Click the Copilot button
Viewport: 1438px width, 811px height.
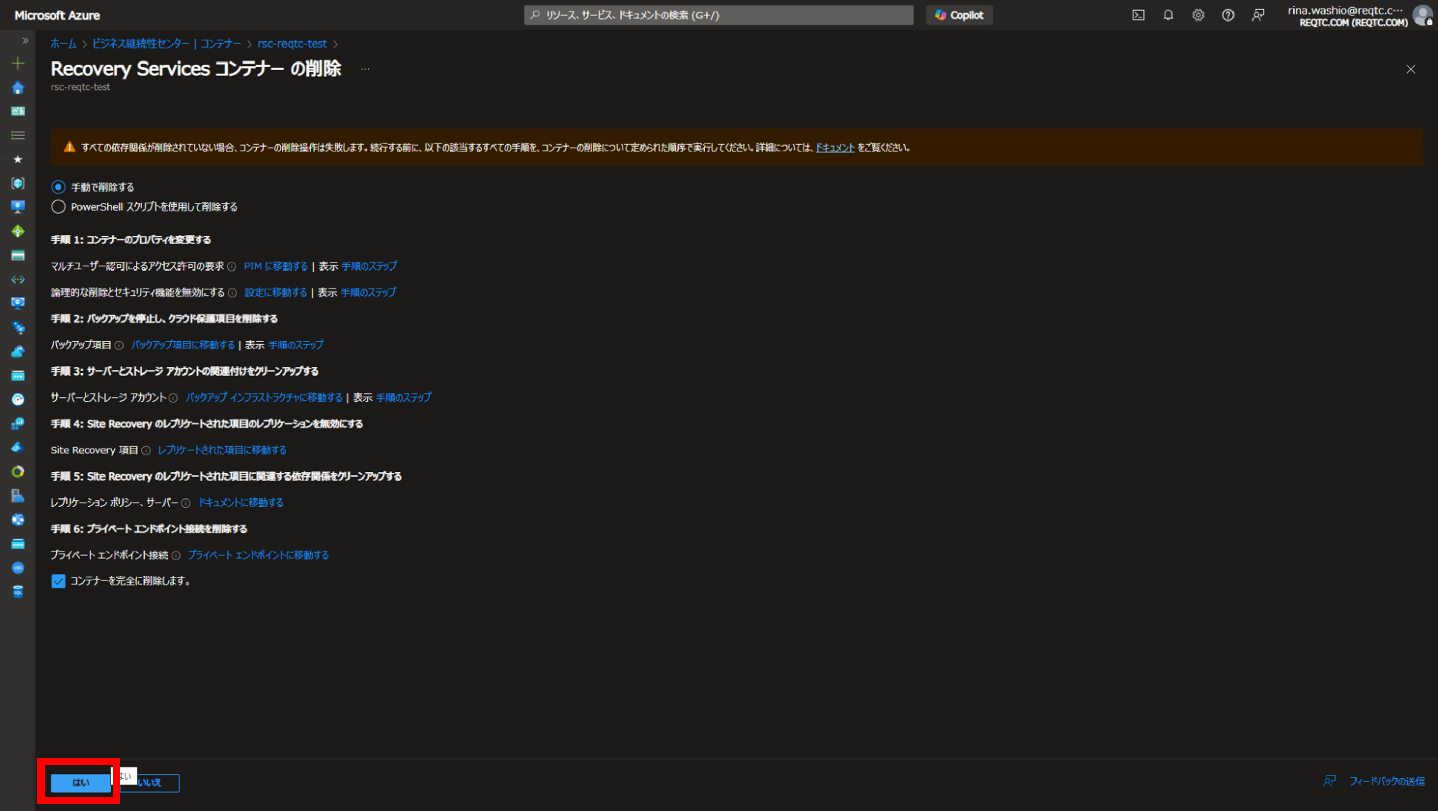[x=959, y=15]
